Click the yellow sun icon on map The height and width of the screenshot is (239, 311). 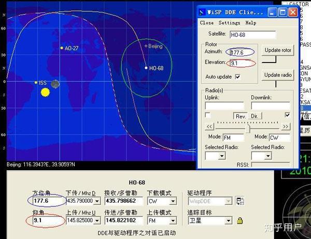45,92
